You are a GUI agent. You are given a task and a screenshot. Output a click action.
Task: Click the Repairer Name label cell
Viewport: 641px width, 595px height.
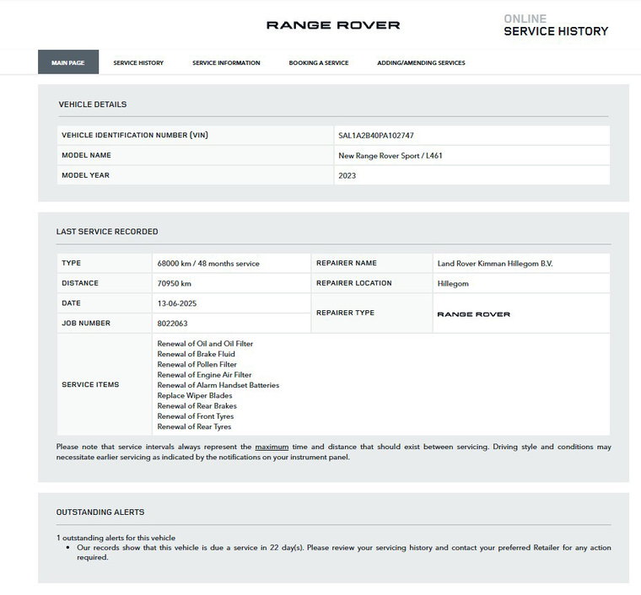pyautogui.click(x=372, y=263)
